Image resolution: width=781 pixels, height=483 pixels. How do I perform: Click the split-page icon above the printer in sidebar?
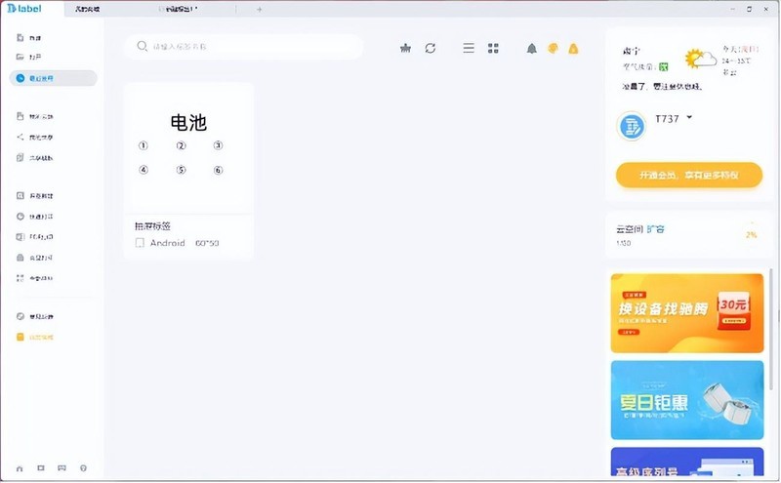point(20,237)
